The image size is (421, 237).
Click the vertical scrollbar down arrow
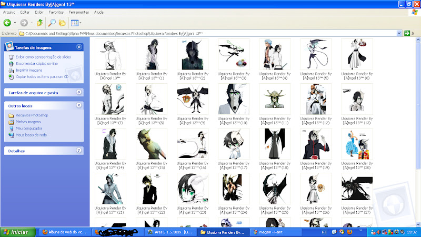coord(418,224)
